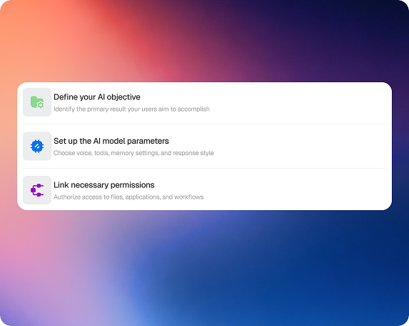The width and height of the screenshot is (409, 326).
Task: Click the blue chip settings icon
Action: click(x=37, y=146)
